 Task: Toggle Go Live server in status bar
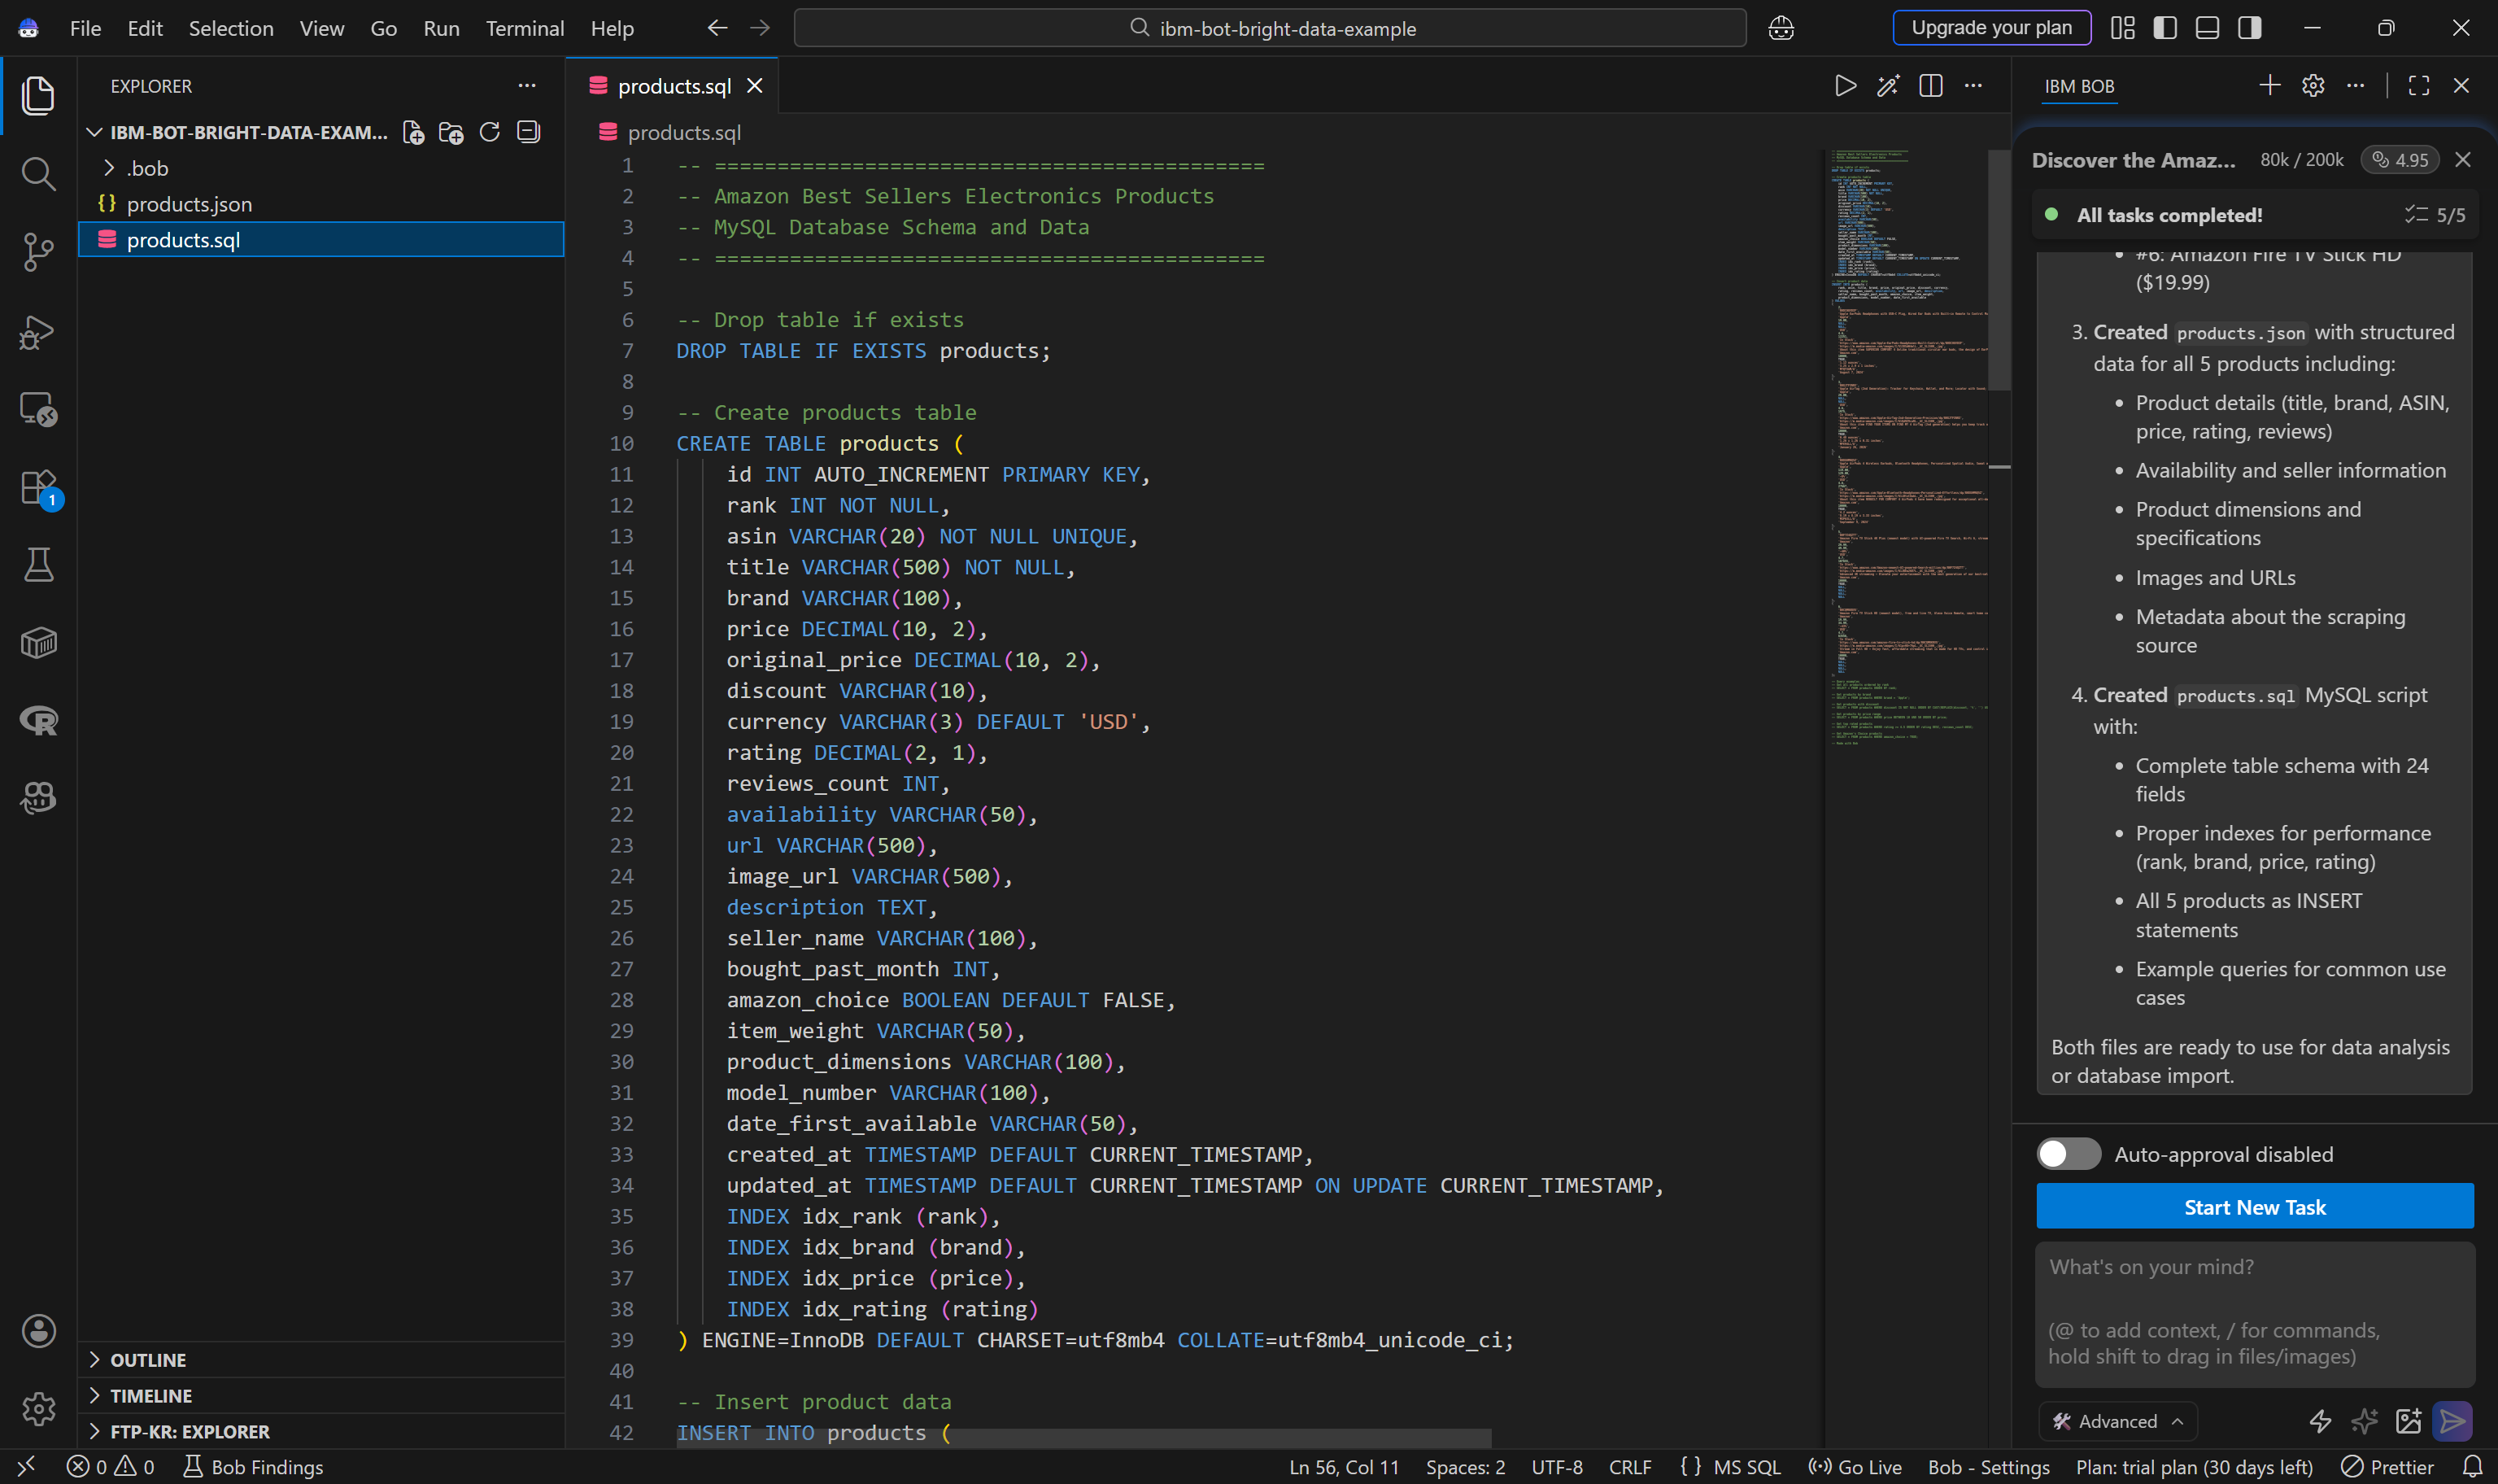[1855, 1467]
